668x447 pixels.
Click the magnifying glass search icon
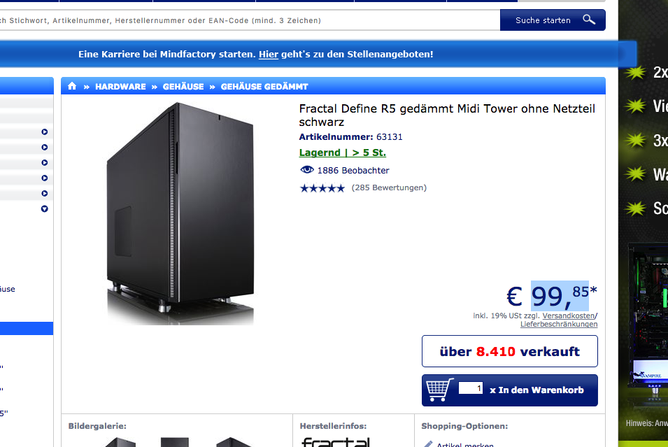coord(589,20)
